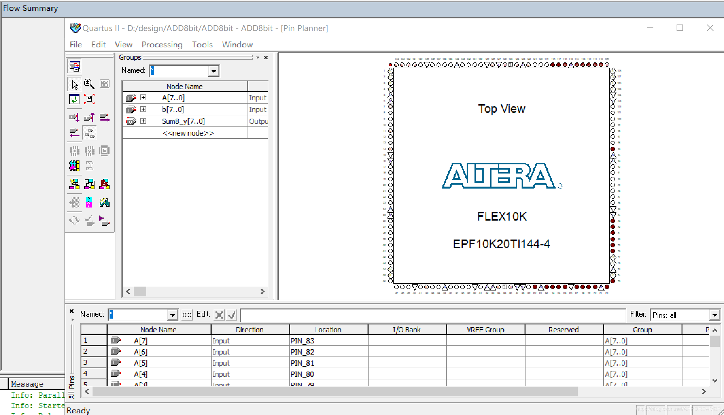Click the pin icon with downward purple arrow

74,117
